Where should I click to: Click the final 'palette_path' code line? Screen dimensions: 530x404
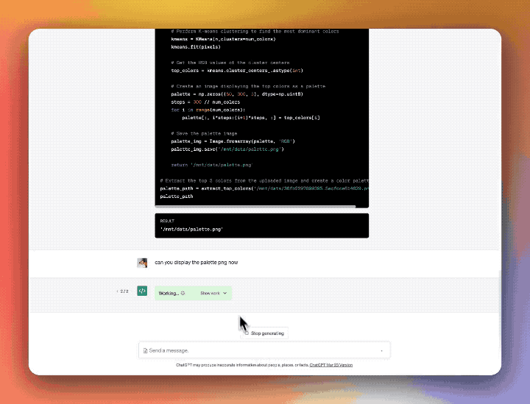(177, 196)
